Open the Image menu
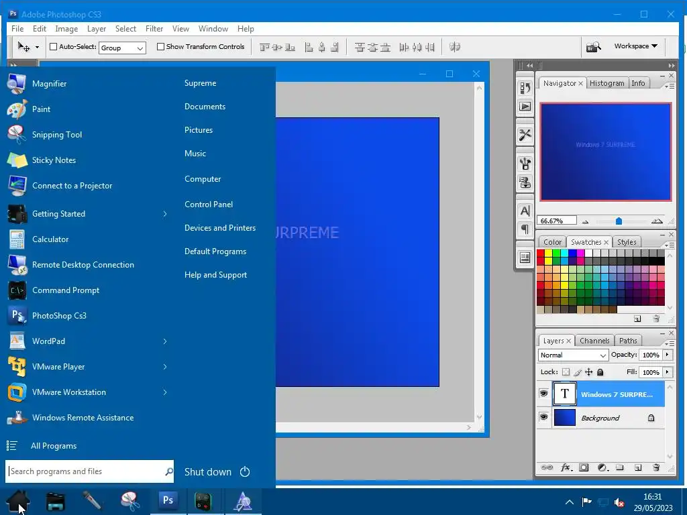Image resolution: width=687 pixels, height=515 pixels. [x=66, y=28]
